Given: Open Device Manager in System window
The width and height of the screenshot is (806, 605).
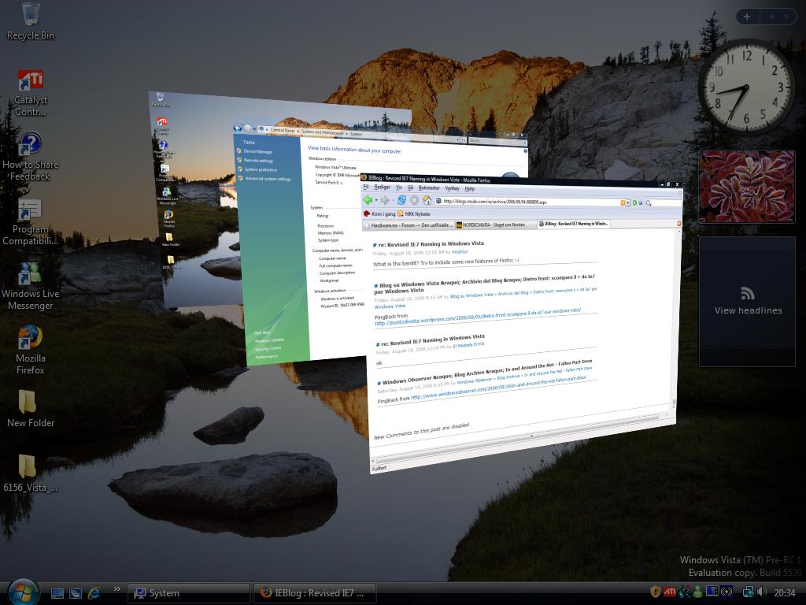Looking at the screenshot, I should click(x=258, y=152).
